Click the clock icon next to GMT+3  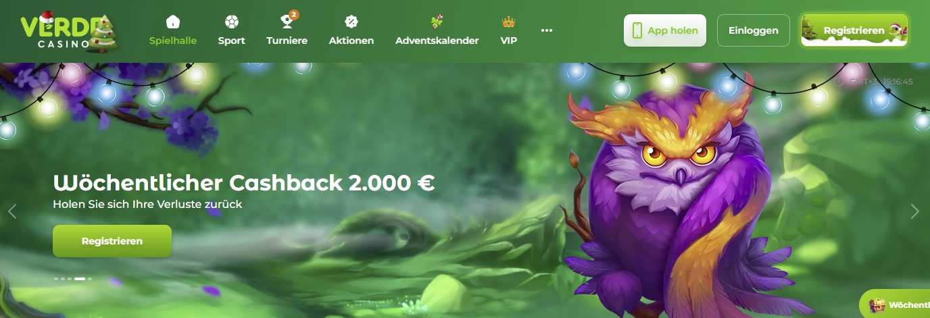coord(839,82)
